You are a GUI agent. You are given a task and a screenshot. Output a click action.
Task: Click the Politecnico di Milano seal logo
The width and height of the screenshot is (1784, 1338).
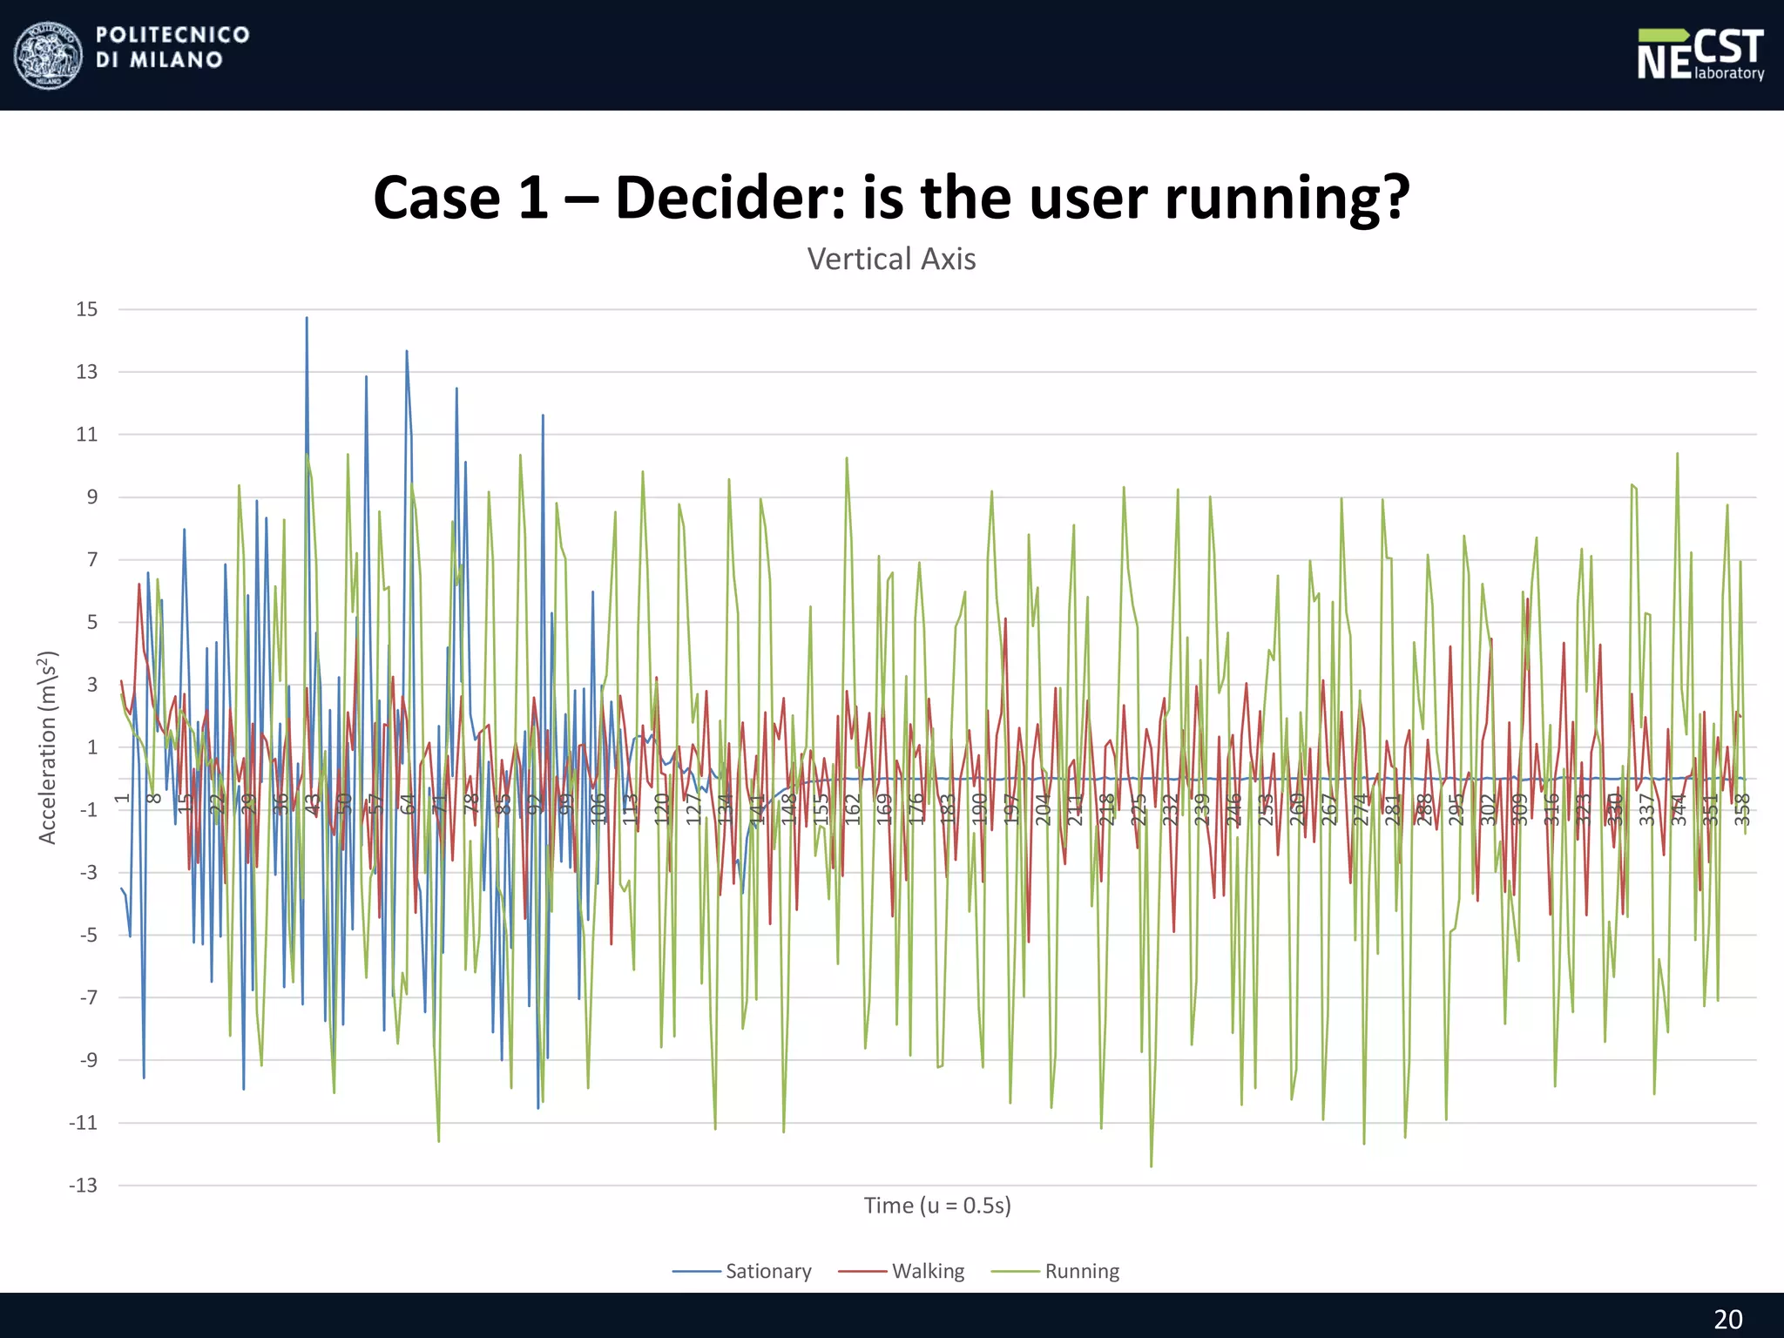[x=49, y=55]
